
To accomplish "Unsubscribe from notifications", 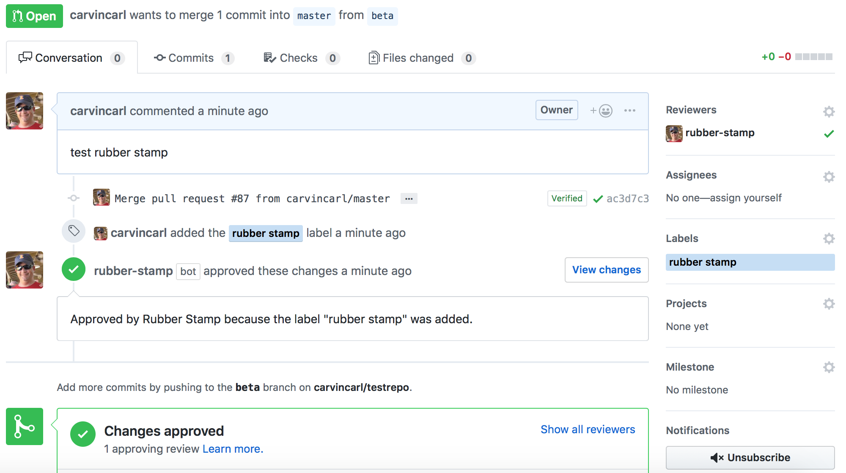I will (x=750, y=457).
